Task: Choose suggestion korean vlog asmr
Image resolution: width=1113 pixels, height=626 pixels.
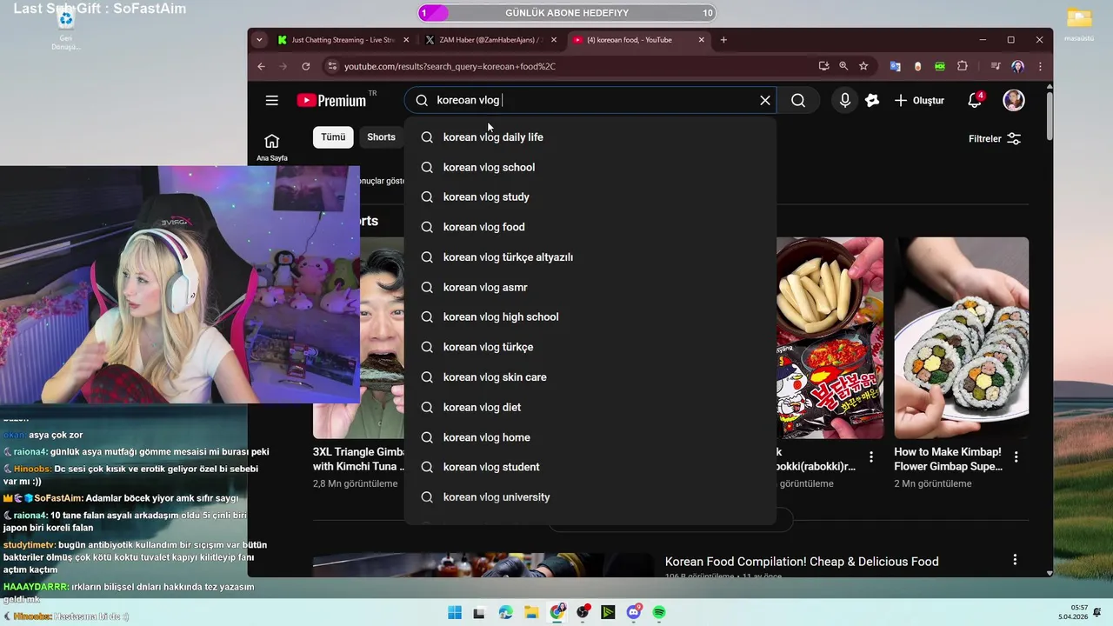Action: [x=590, y=287]
